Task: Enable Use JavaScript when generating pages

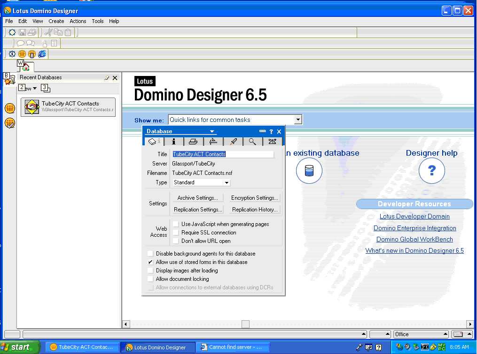Action: (176, 224)
